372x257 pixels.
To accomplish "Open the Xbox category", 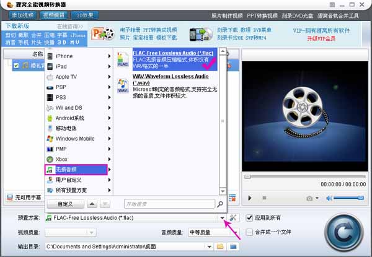I will [x=79, y=159].
